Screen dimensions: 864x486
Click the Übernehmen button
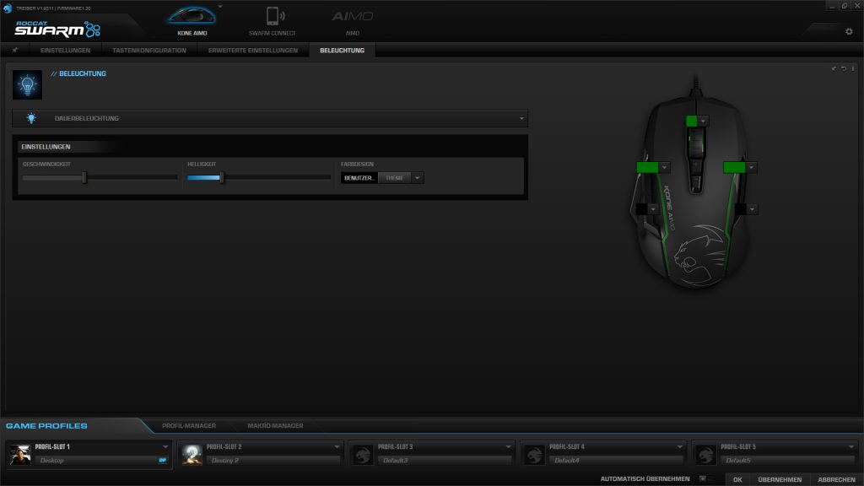(780, 479)
